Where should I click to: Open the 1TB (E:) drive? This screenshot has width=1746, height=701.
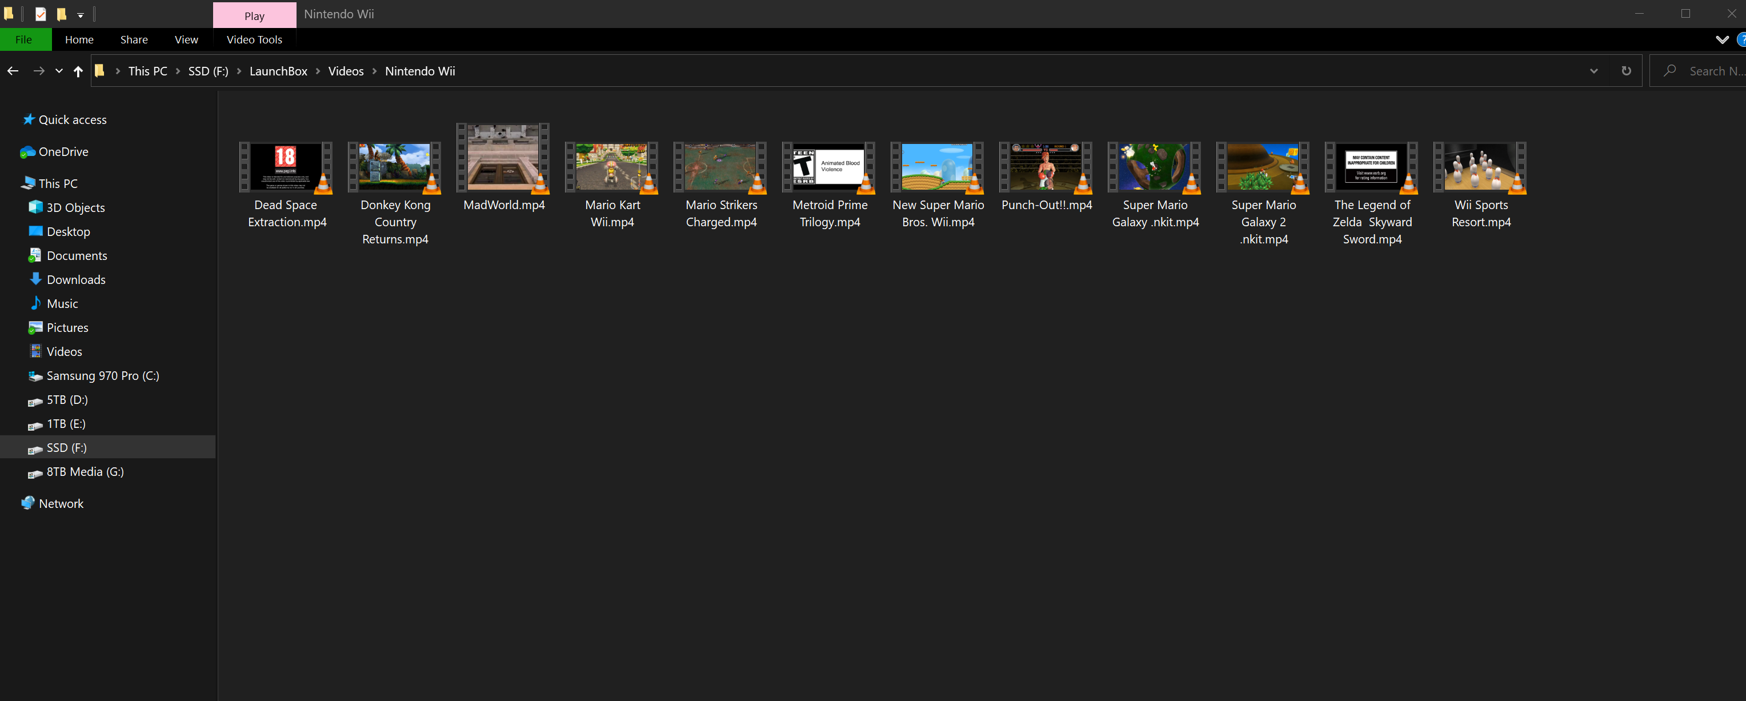[57, 424]
